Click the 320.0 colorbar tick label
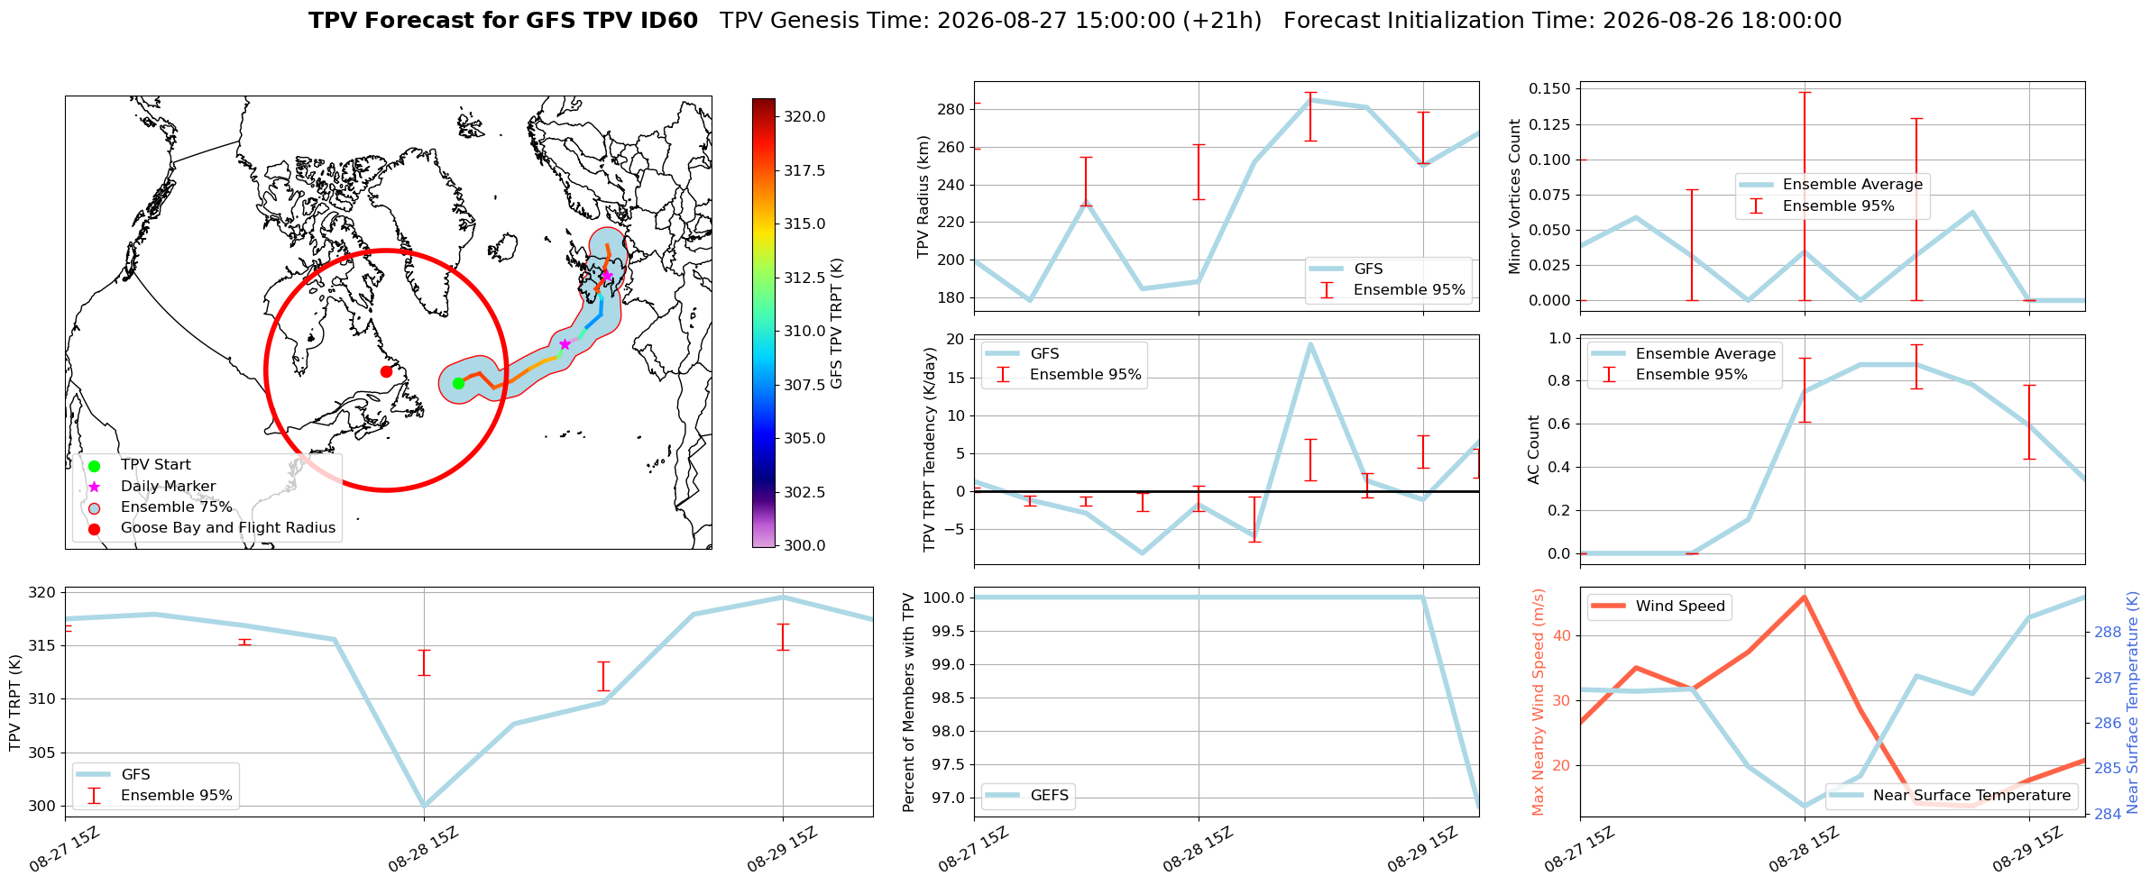 click(804, 116)
